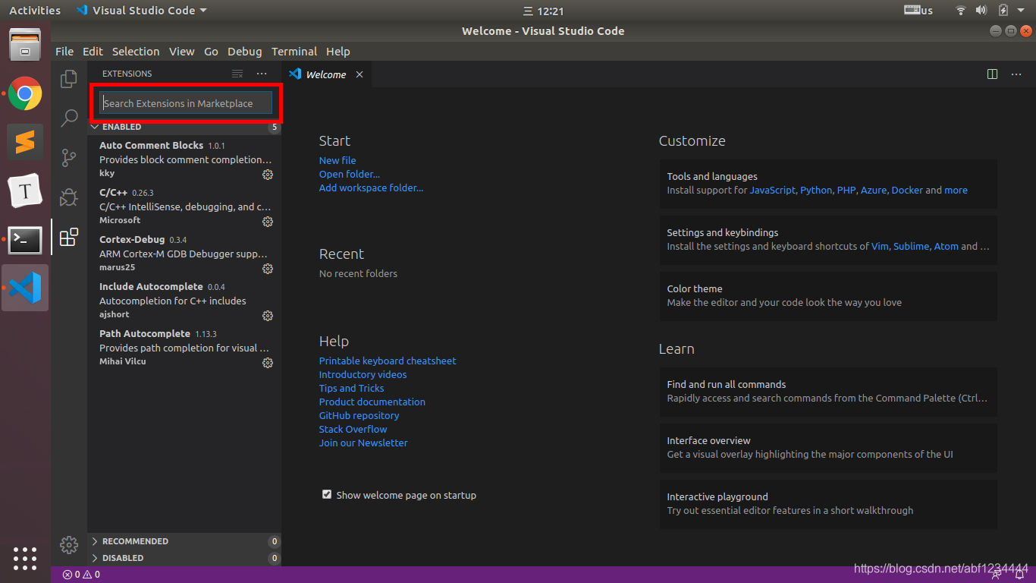Launch Sublime Text from the dock

[x=25, y=142]
